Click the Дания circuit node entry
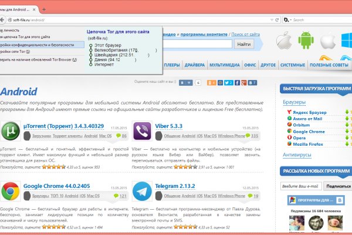The height and width of the screenshot is (235, 352). point(115,60)
